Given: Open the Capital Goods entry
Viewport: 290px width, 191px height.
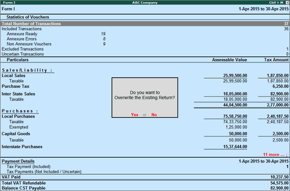Looking at the screenshot, I should 145,134.
